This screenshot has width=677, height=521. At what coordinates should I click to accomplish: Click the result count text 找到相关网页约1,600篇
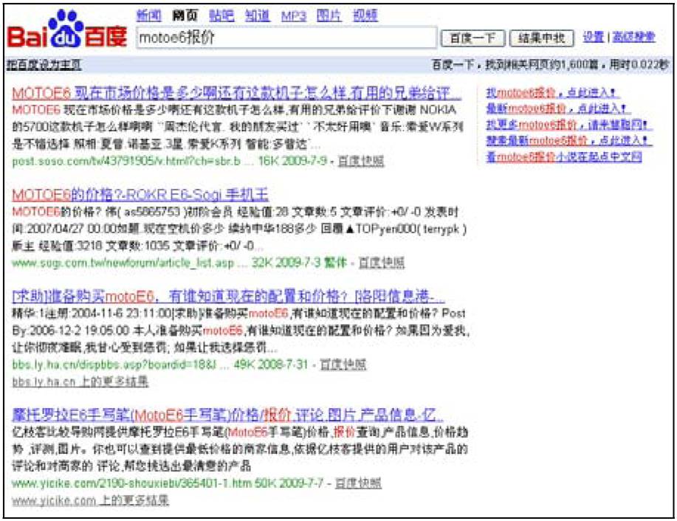tap(543, 65)
